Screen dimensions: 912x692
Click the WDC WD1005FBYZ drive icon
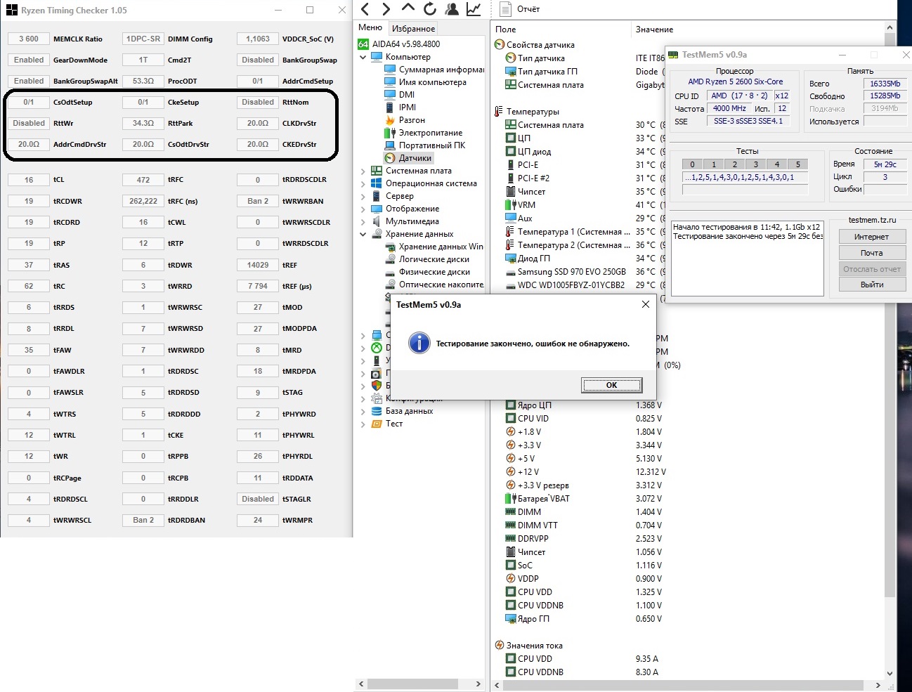point(511,285)
